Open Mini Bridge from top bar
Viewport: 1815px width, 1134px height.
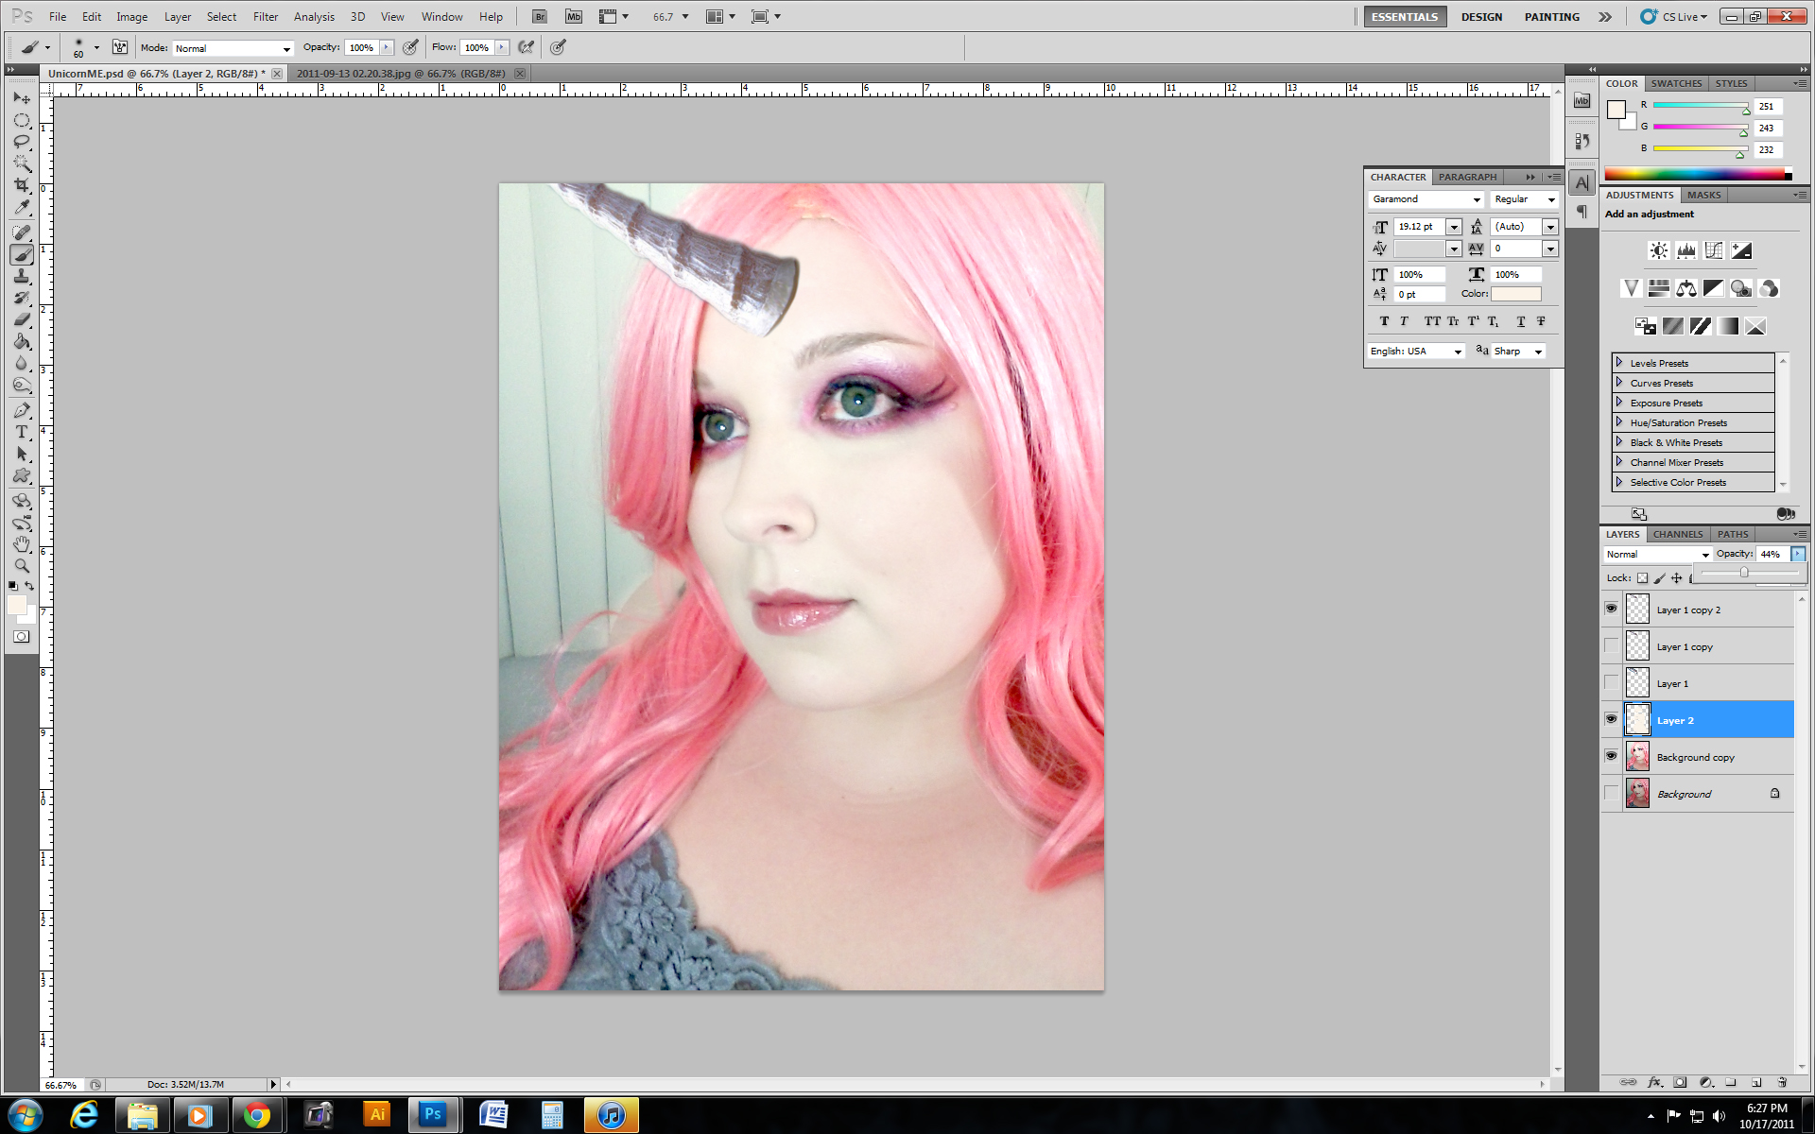click(574, 16)
